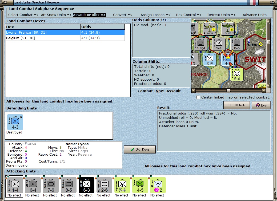Select the HG Arm Div 2-6 attacking unit

105,185
